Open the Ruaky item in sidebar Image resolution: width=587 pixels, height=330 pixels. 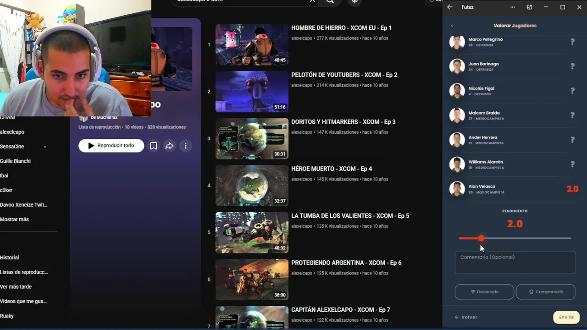[7, 316]
